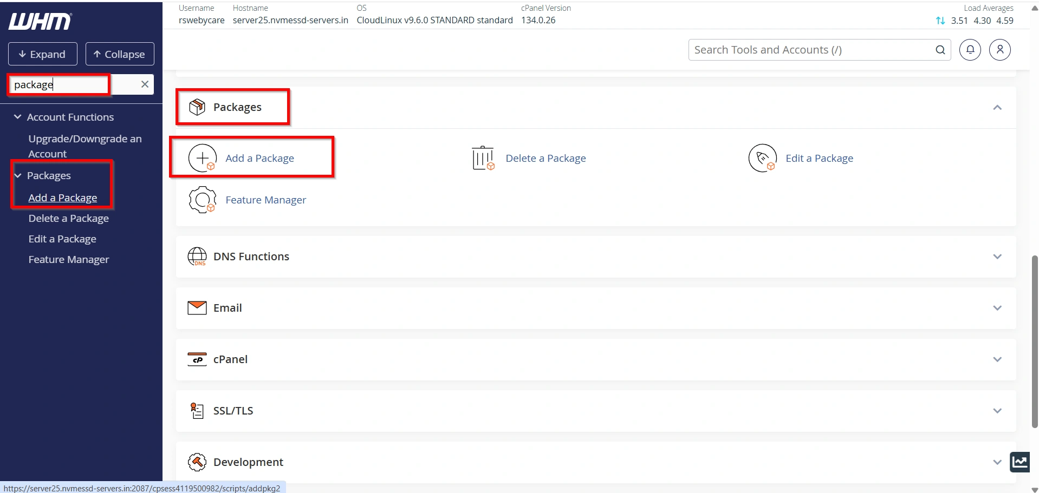Screen dimensions: 1039x493
Task: Open Edit a Package link in main panel
Action: tap(819, 158)
